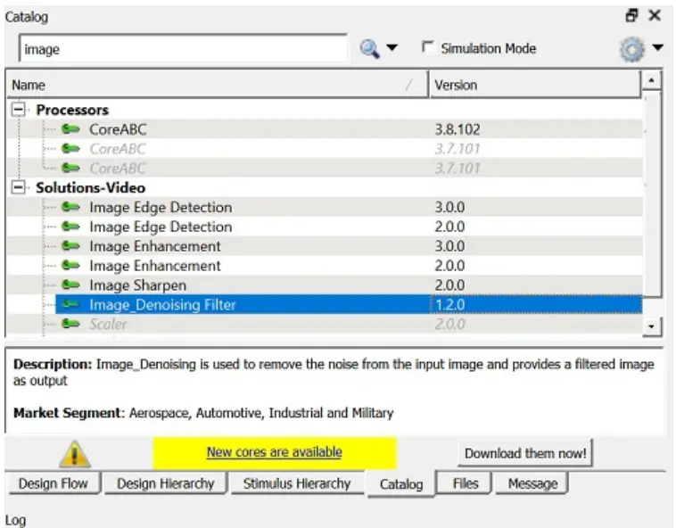The width and height of the screenshot is (676, 528).
Task: Click the Scaler core icon
Action: coord(70,325)
